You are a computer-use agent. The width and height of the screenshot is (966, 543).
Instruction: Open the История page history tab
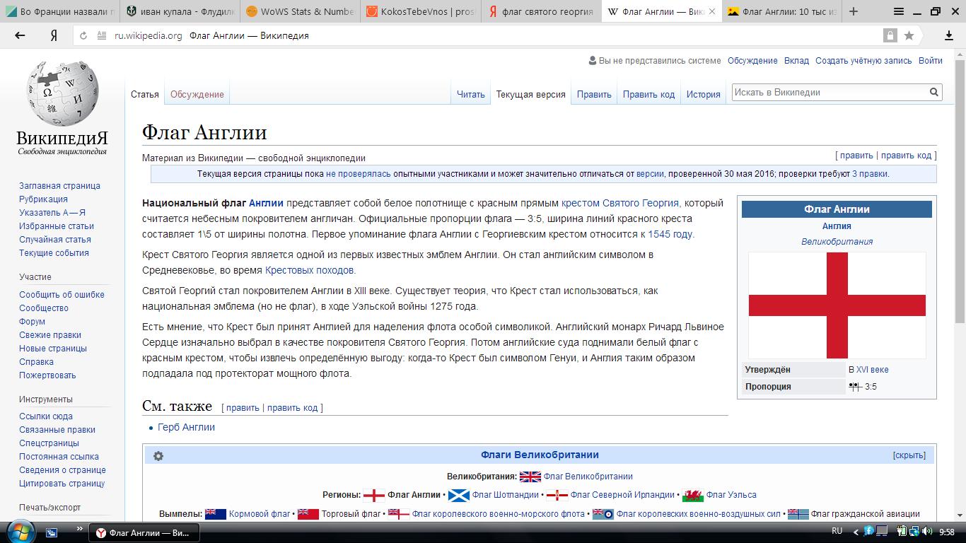tap(703, 94)
